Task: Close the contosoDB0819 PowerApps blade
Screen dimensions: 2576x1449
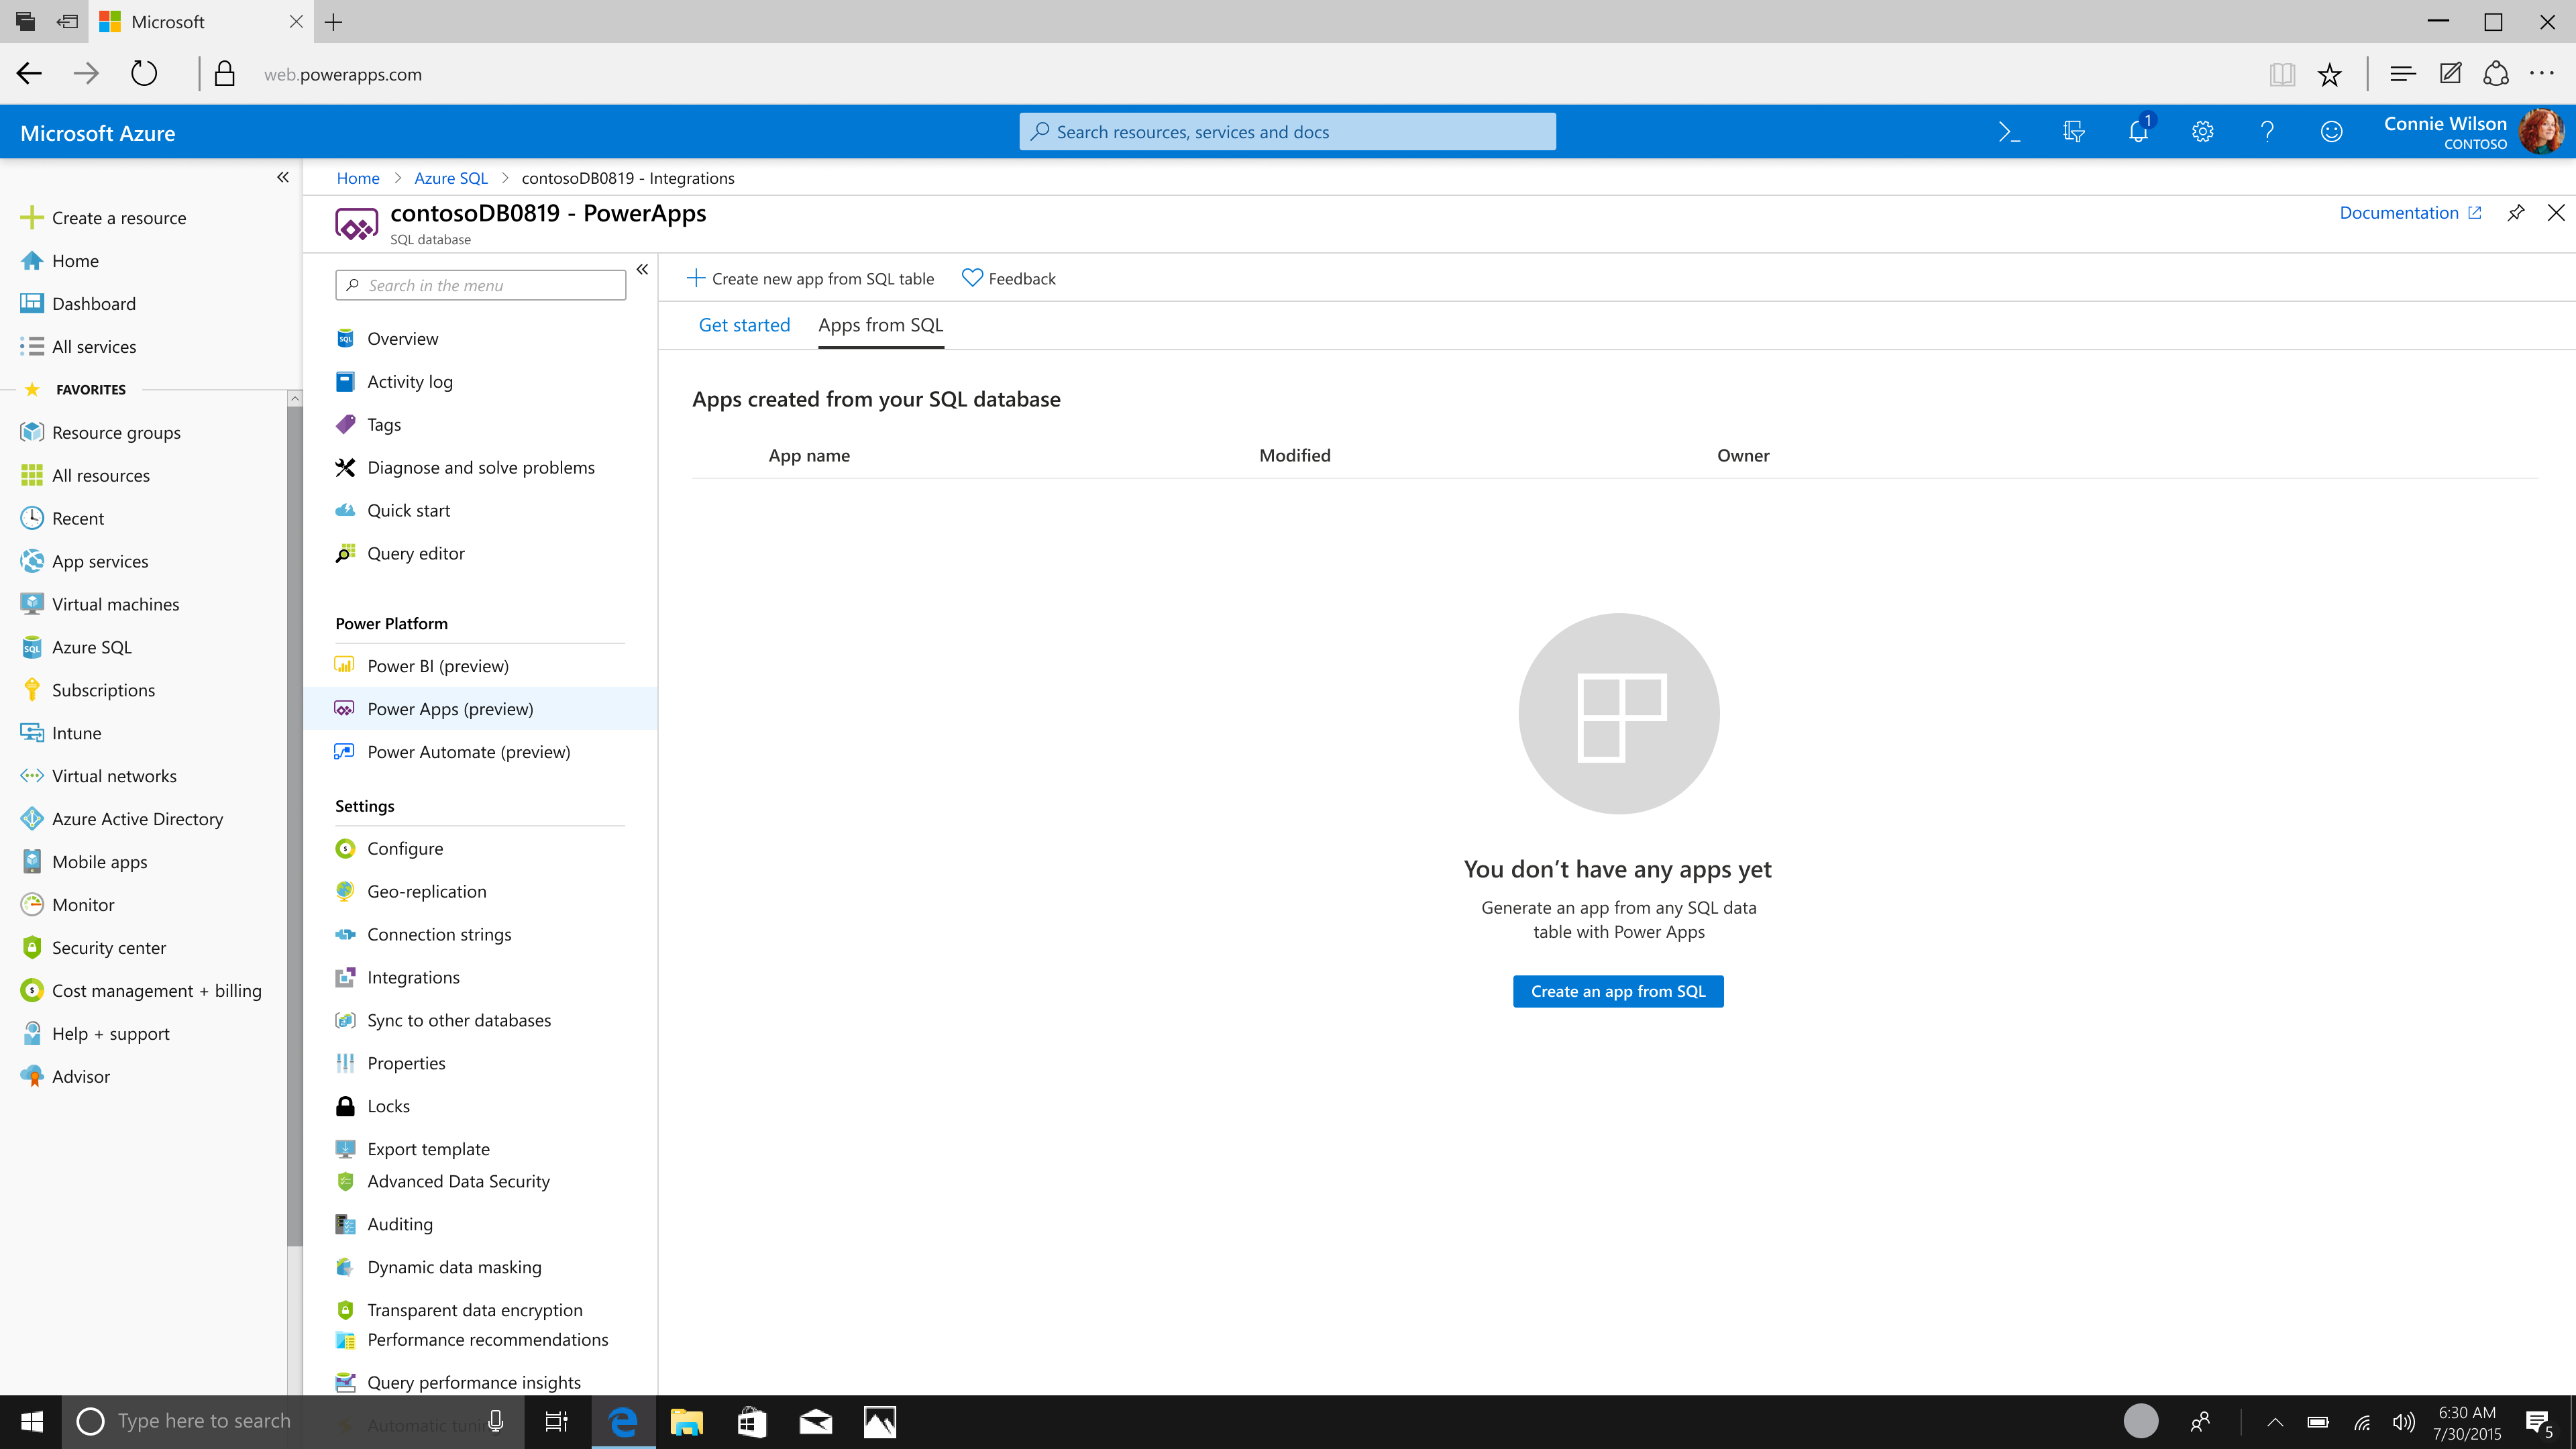Action: coord(2555,213)
